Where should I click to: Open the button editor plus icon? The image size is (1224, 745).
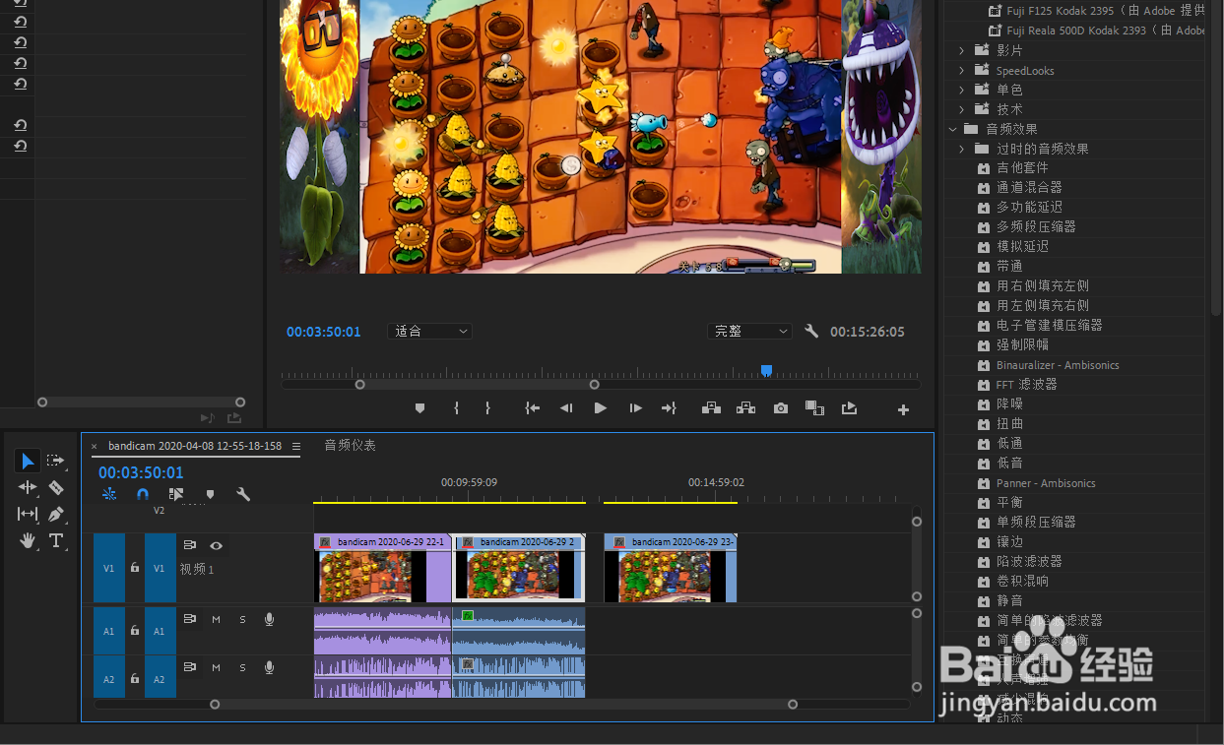click(x=903, y=409)
